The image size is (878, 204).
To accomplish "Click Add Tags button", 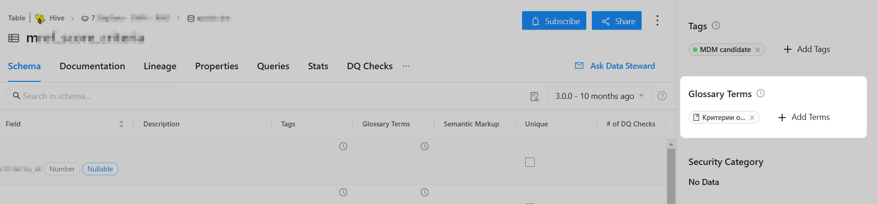I will [807, 49].
